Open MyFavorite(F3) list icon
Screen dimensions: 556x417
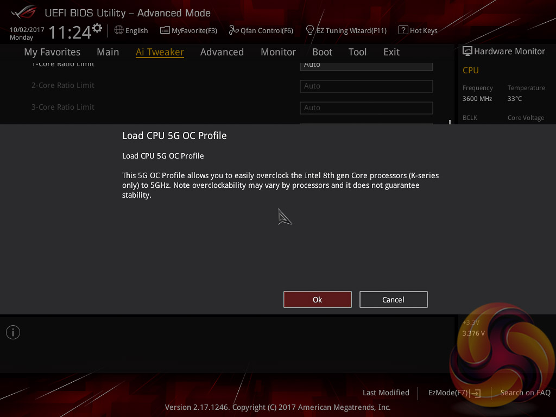coord(165,30)
